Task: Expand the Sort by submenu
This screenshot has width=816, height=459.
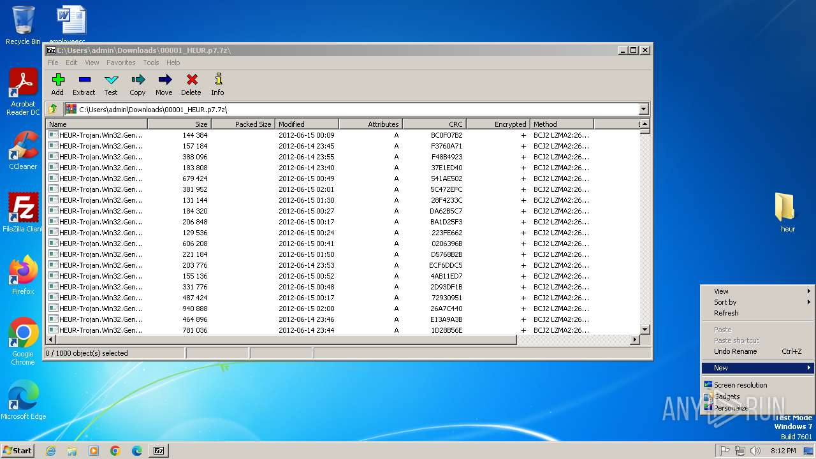Action: 757,302
